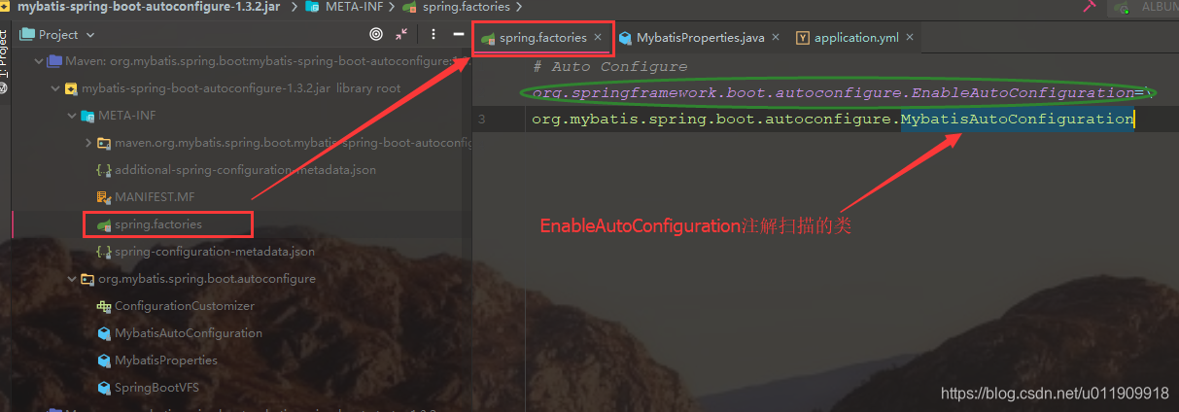Viewport: 1179px width, 412px height.
Task: Click the MANIFEST.MF file icon
Action: click(x=104, y=197)
